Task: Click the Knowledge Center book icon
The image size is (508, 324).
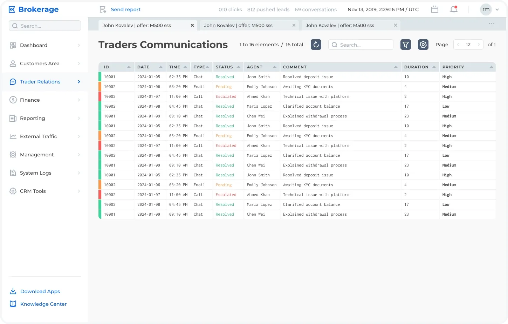Action: tap(13, 304)
